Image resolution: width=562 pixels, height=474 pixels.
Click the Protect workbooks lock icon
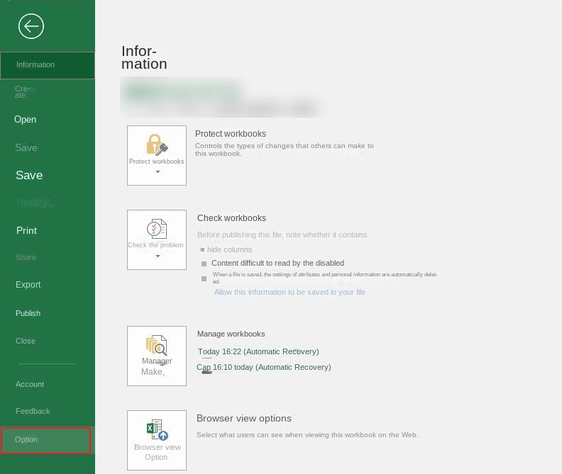(x=156, y=144)
